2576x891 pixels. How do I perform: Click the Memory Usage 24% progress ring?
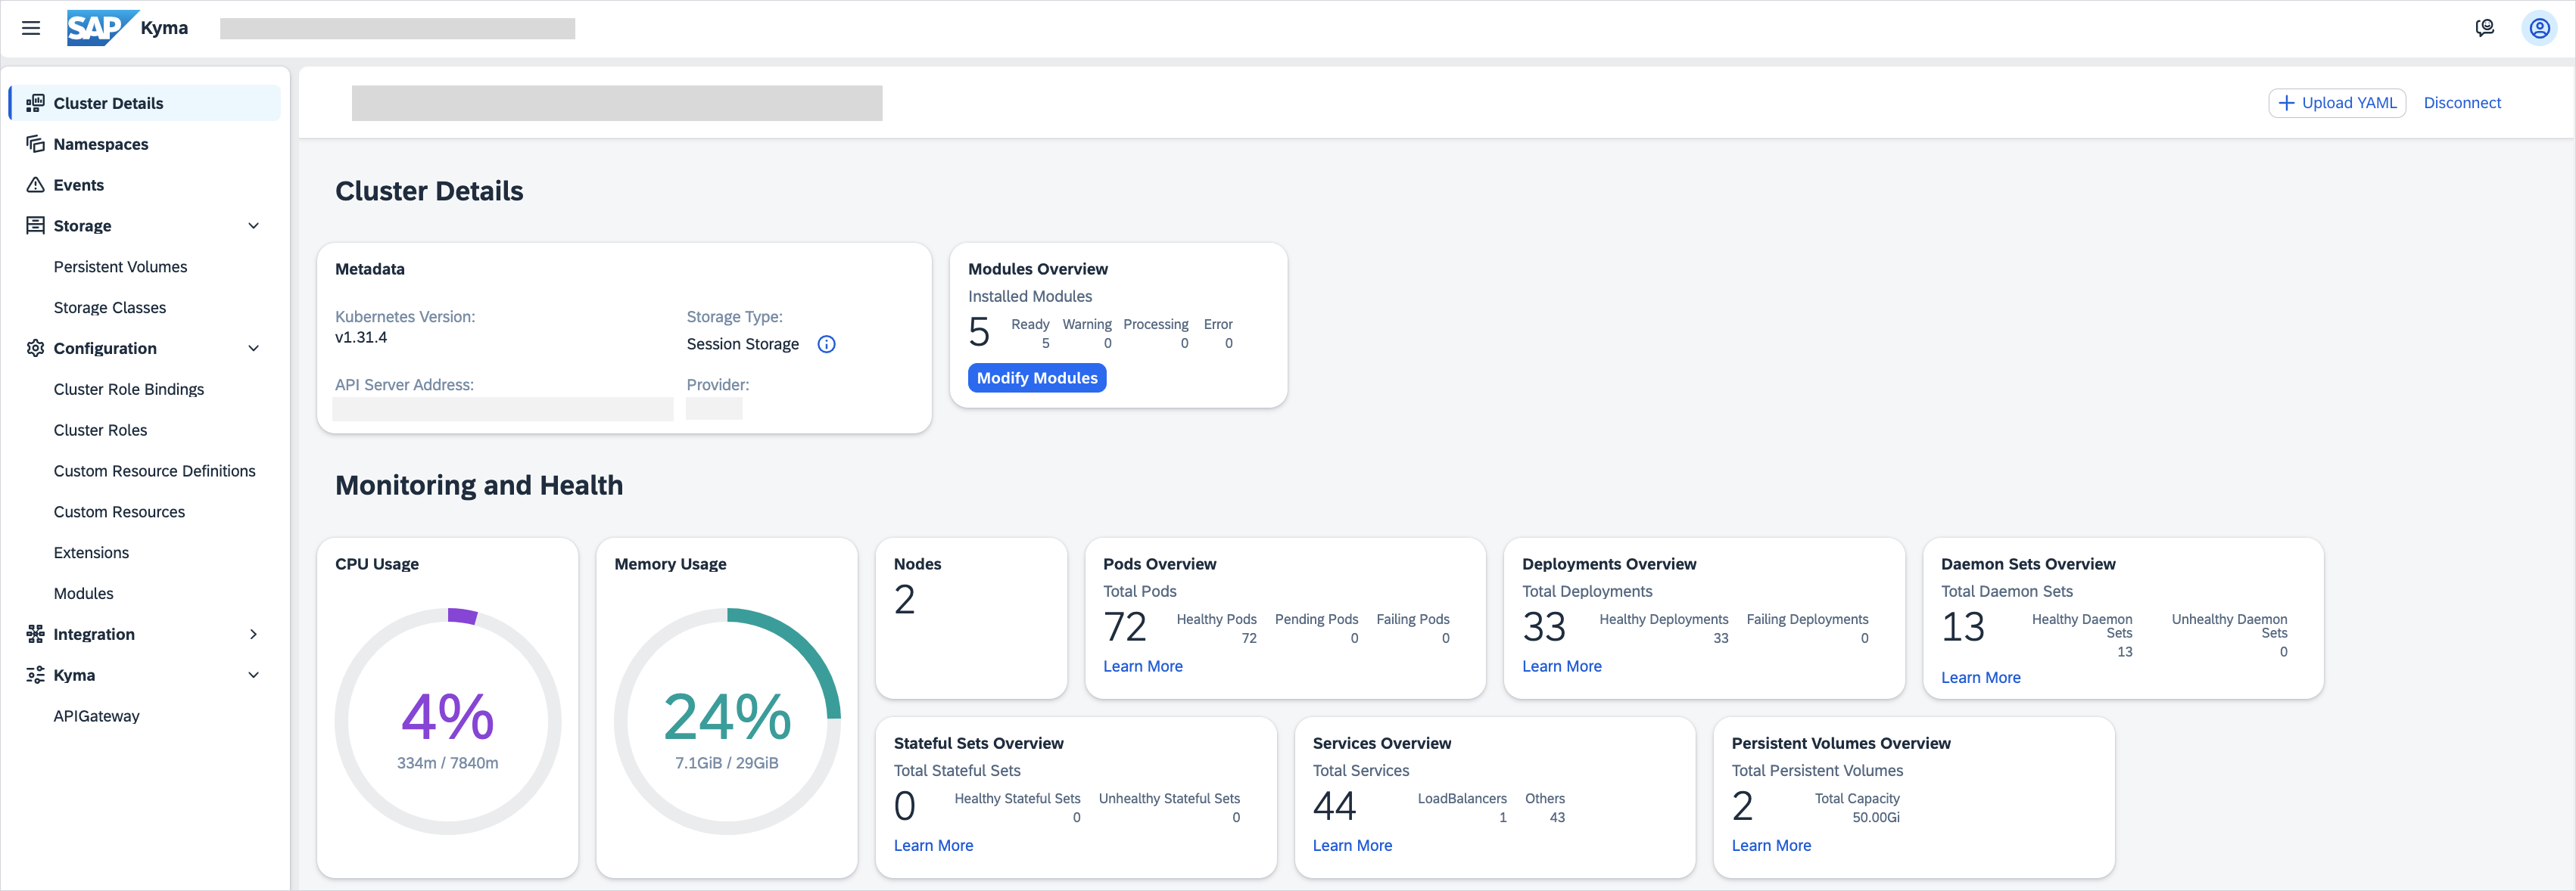click(x=727, y=719)
